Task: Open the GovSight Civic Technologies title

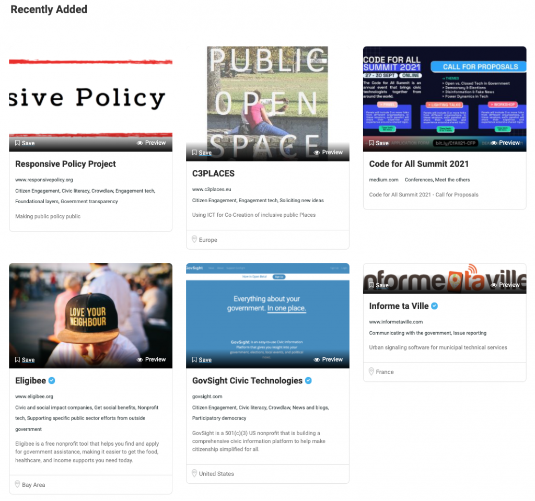Action: (247, 380)
